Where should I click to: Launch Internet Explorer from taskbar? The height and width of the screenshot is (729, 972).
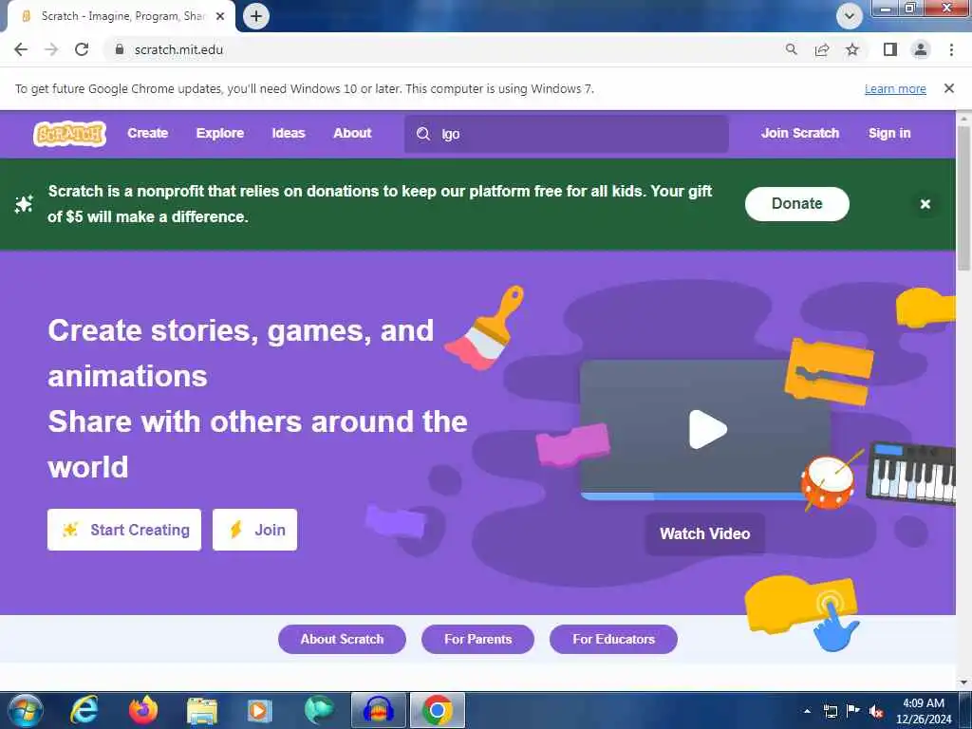(x=84, y=710)
